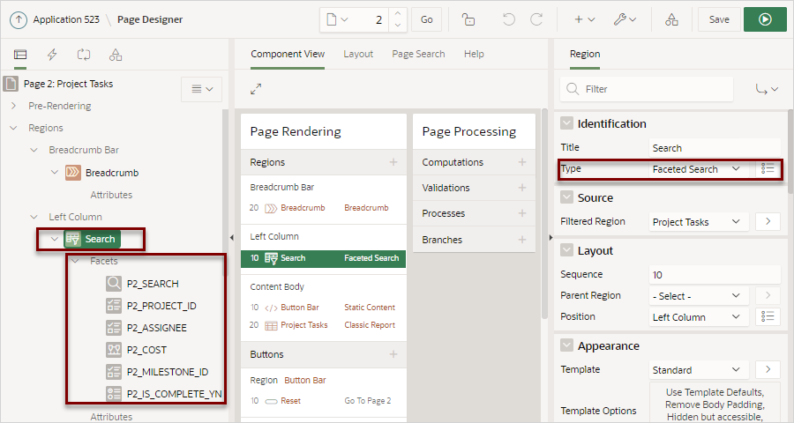Click the plus icon on Regions header
The height and width of the screenshot is (423, 794).
[x=393, y=162]
